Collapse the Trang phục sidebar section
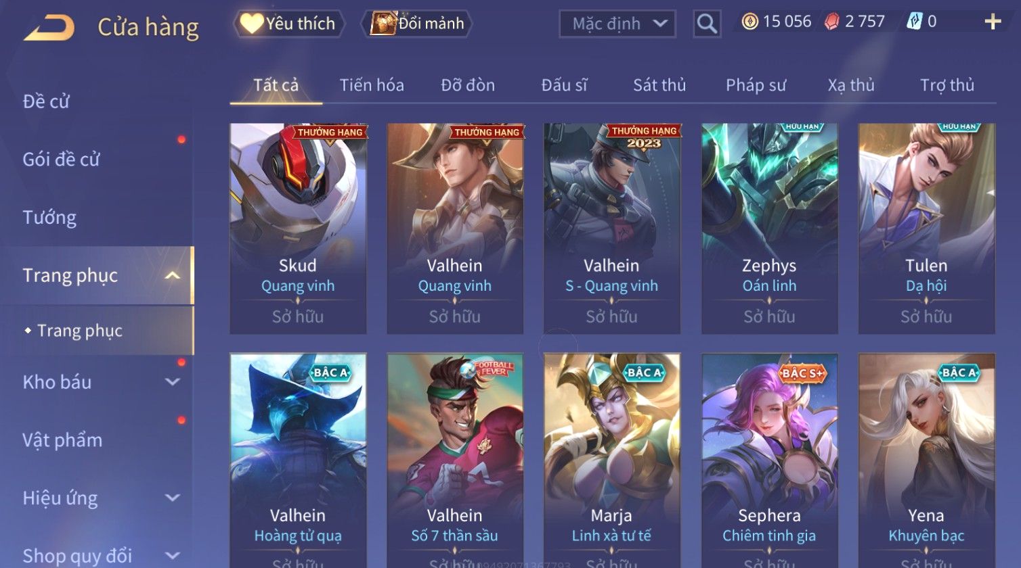Image resolution: width=1021 pixels, height=568 pixels. click(173, 275)
